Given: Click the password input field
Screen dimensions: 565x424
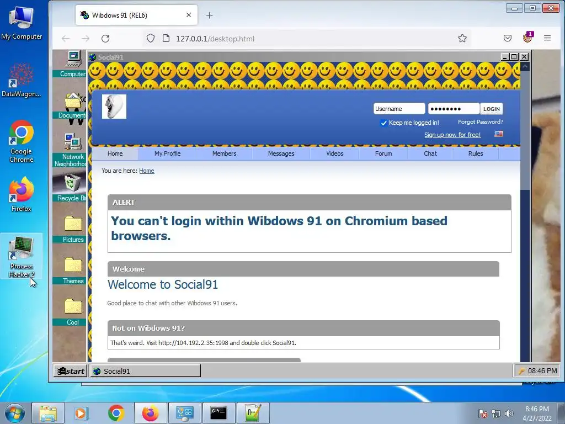Looking at the screenshot, I should 454,109.
